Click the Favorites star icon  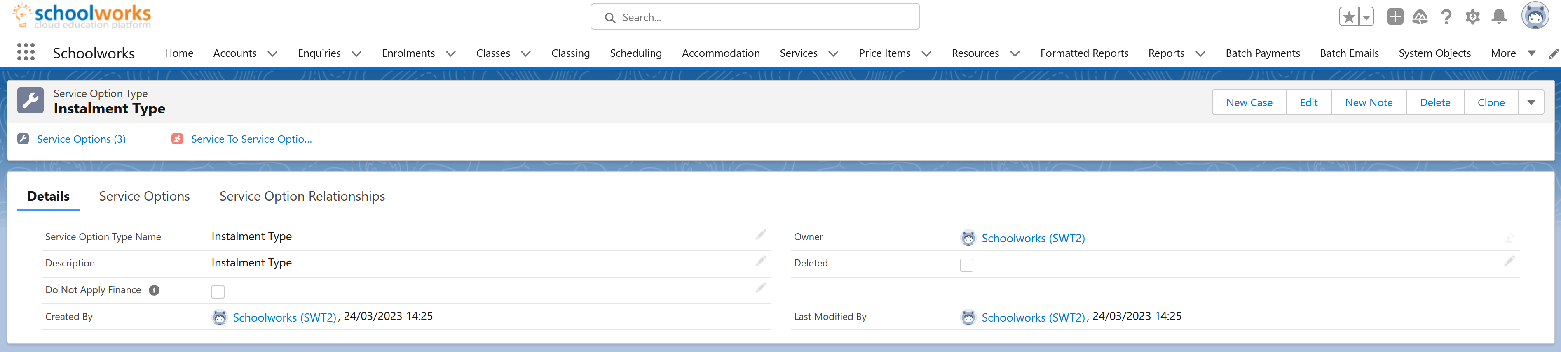(x=1349, y=17)
